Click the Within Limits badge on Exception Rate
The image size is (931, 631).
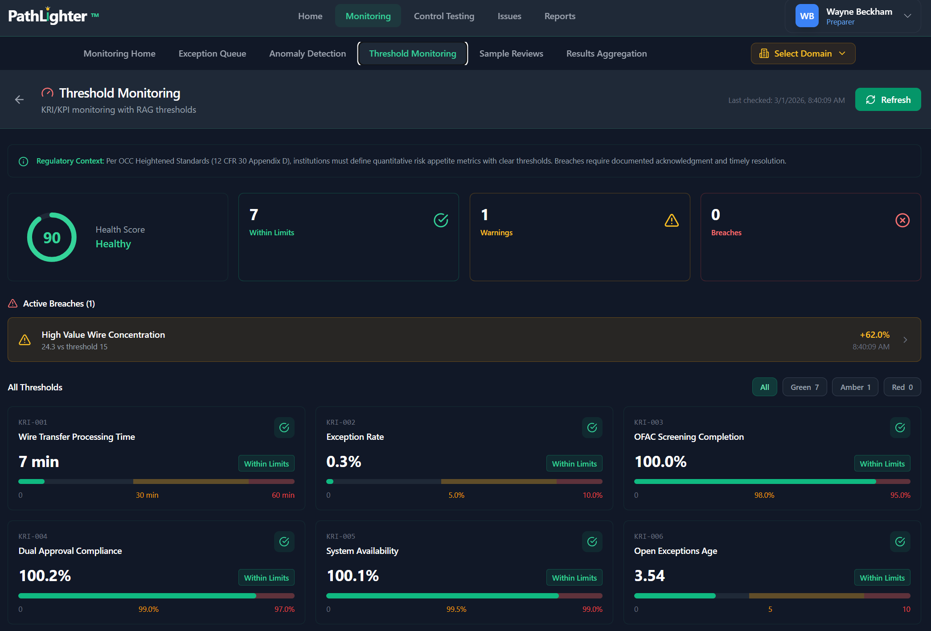[x=574, y=463]
